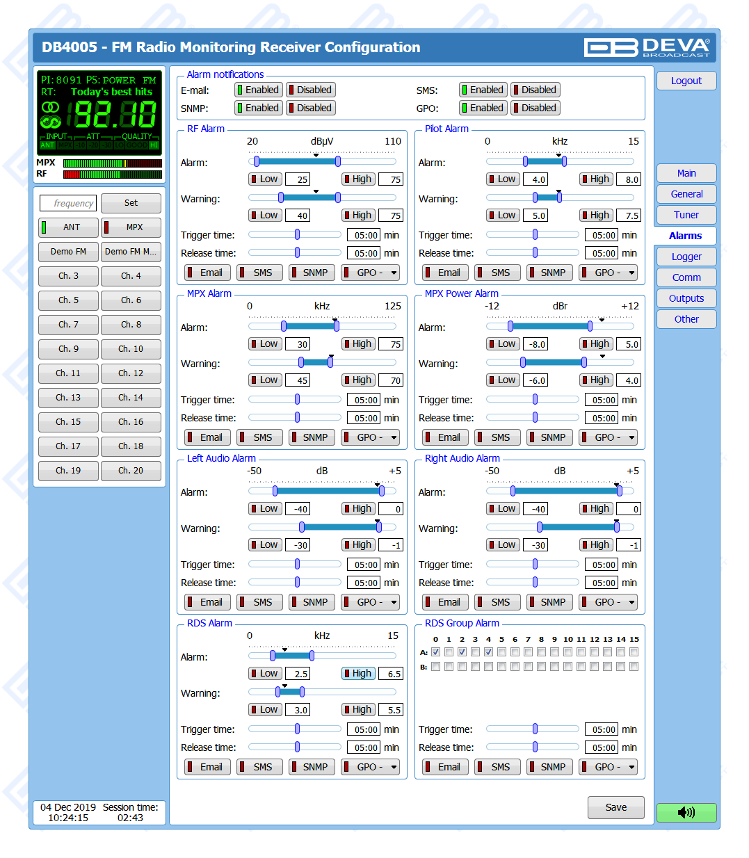Click the stereo indicator icon in display

(x=50, y=107)
